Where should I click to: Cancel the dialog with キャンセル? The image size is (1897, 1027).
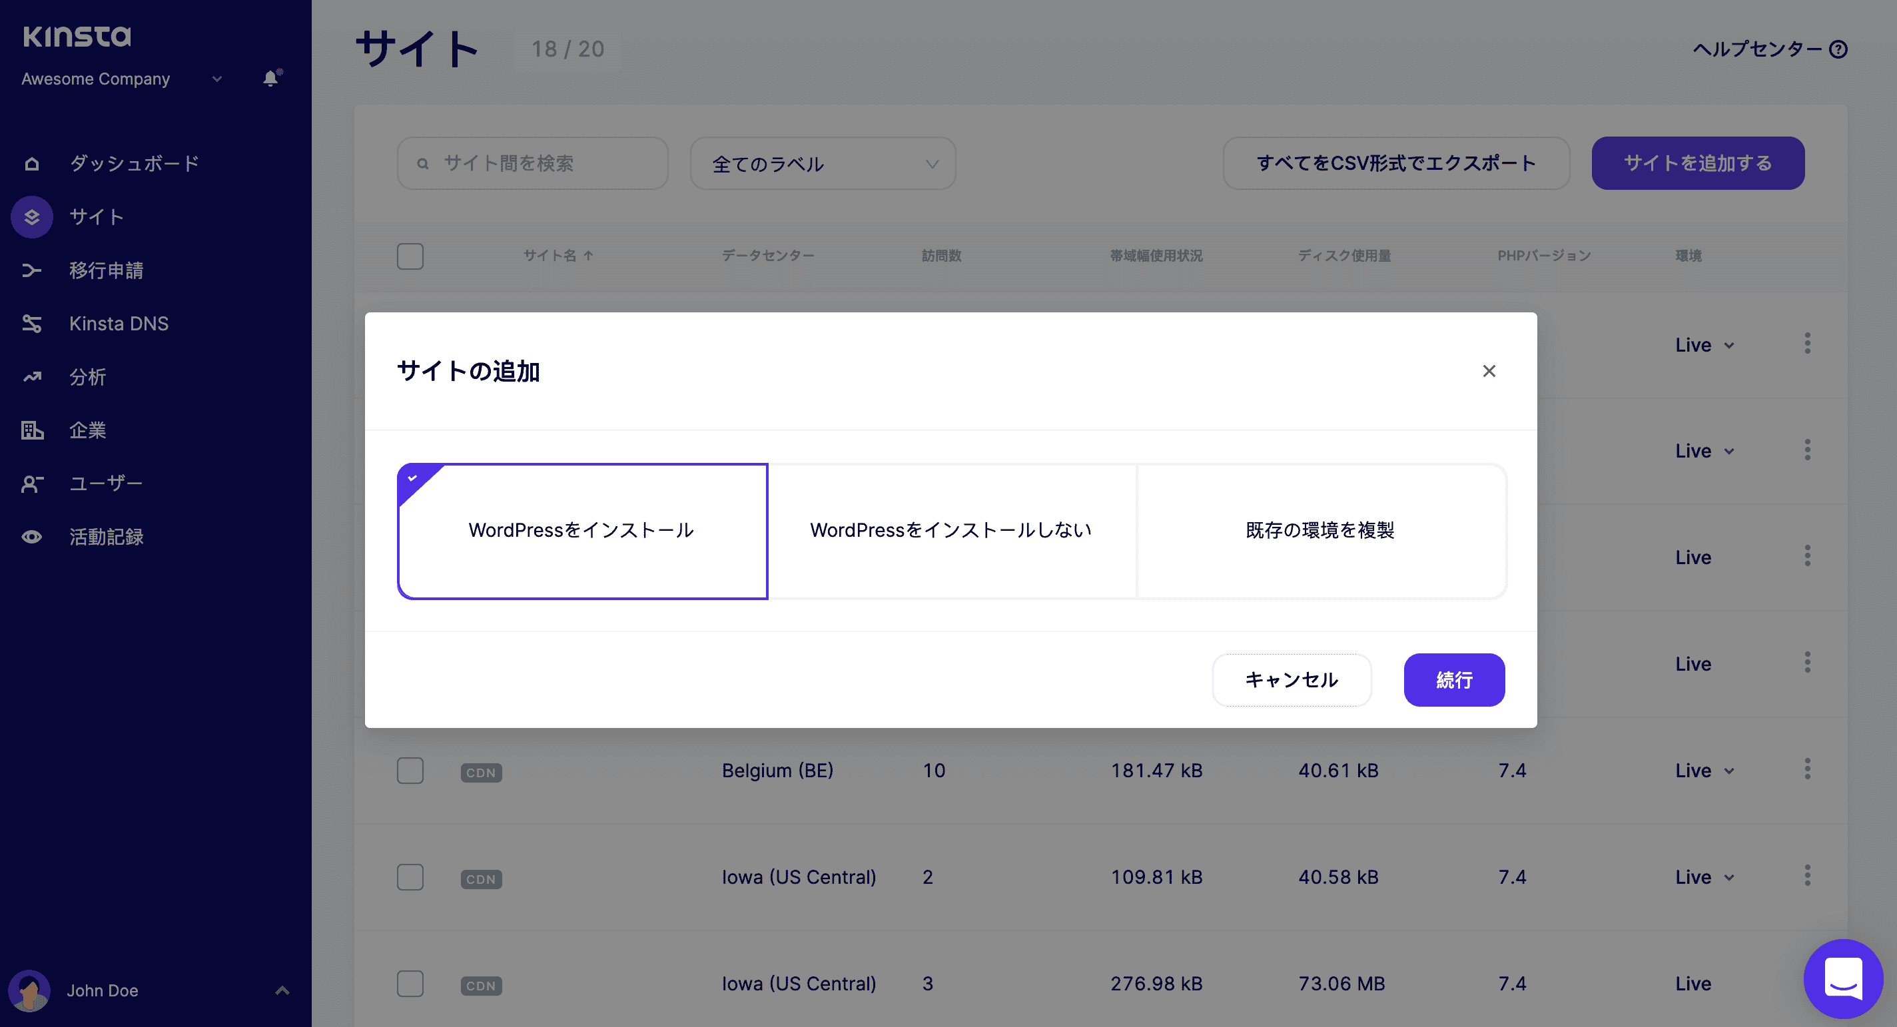click(1292, 679)
